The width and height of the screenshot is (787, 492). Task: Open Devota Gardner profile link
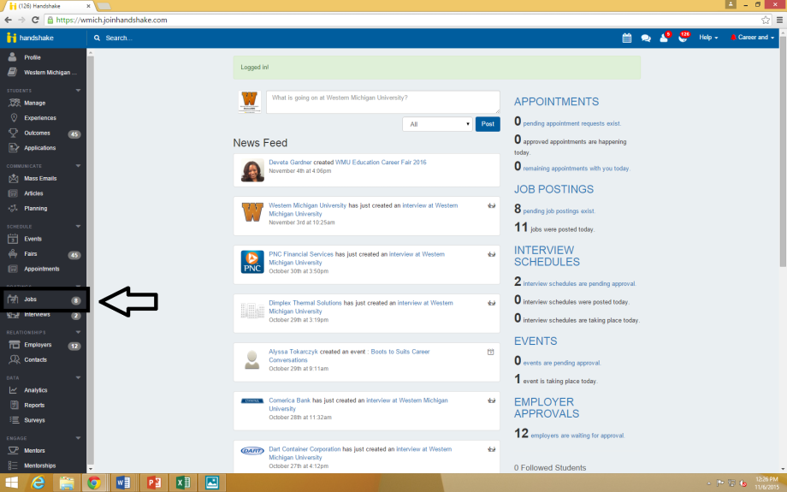click(x=290, y=163)
